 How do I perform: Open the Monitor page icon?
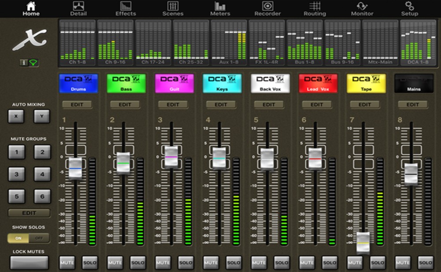pos(362,6)
